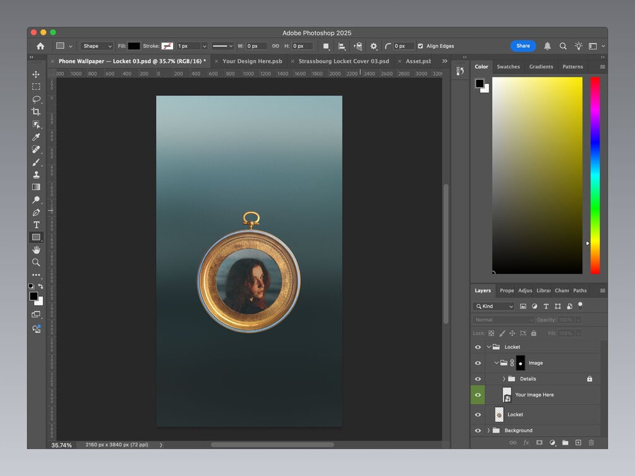Open the Discover lightbulb panel
Image resolution: width=635 pixels, height=476 pixels.
[578, 46]
